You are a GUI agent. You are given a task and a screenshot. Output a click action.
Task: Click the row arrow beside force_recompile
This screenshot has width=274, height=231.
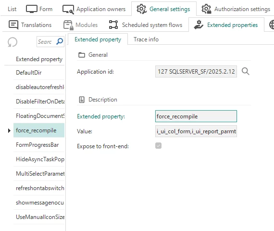click(x=9, y=130)
